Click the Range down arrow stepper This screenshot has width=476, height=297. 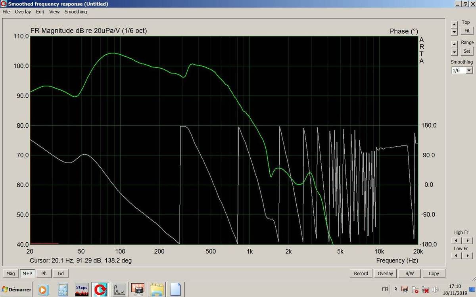point(454,52)
